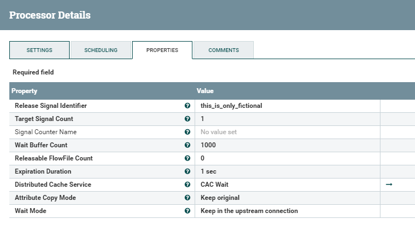Click help icon for Signal Counter Name
This screenshot has height=230, width=415.
click(x=187, y=132)
